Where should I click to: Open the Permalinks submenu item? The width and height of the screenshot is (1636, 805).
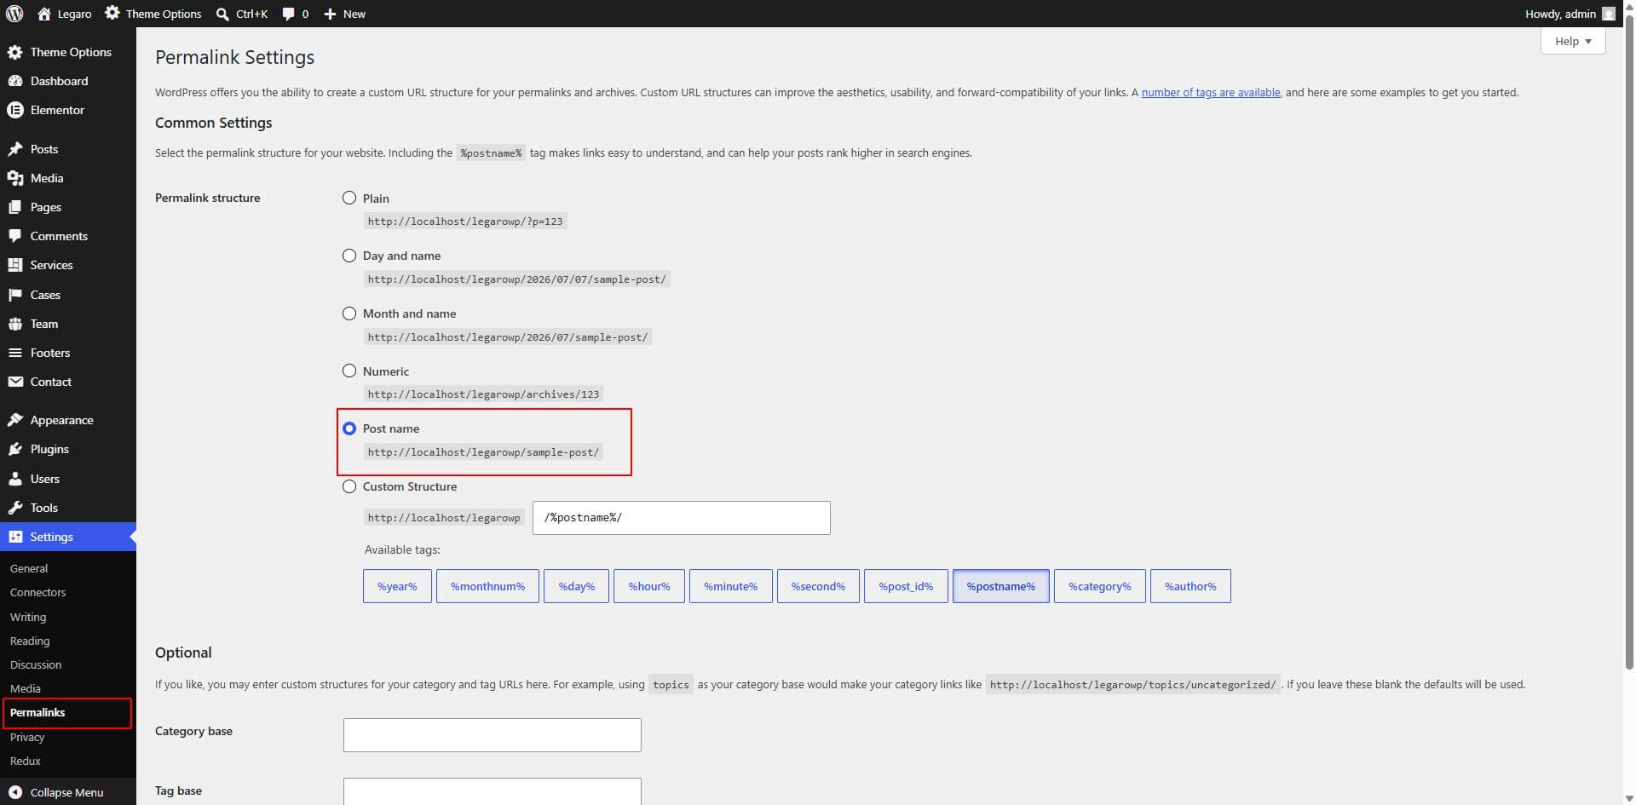coord(37,712)
